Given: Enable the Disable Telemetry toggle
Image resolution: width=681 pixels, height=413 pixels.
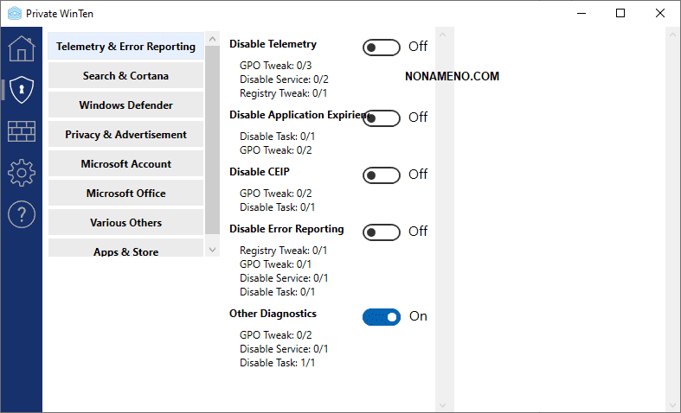Looking at the screenshot, I should (382, 47).
